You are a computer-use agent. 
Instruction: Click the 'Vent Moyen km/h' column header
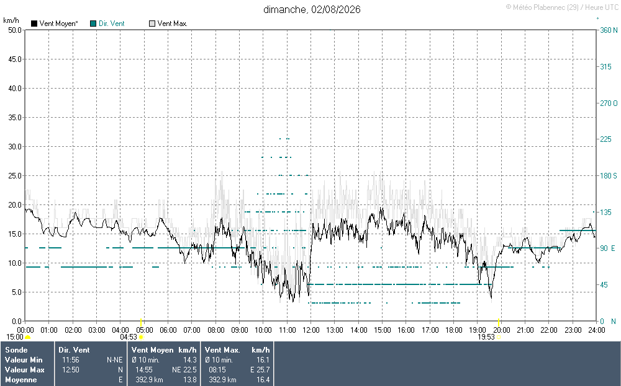click(x=164, y=350)
